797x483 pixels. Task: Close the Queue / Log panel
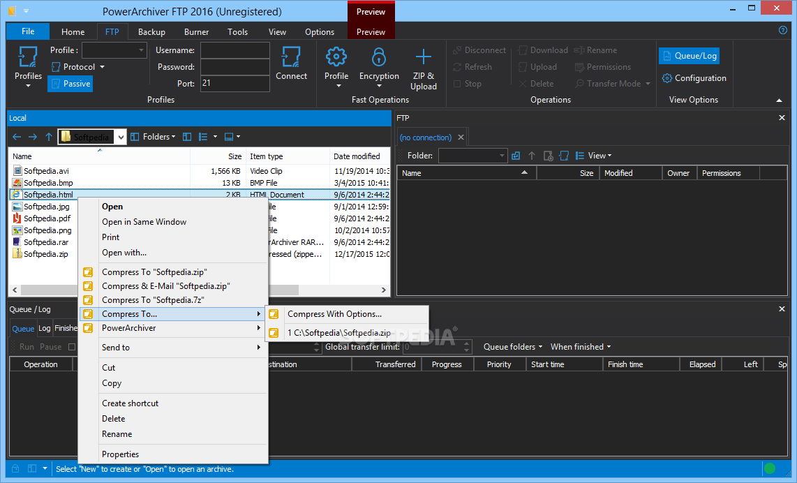782,309
